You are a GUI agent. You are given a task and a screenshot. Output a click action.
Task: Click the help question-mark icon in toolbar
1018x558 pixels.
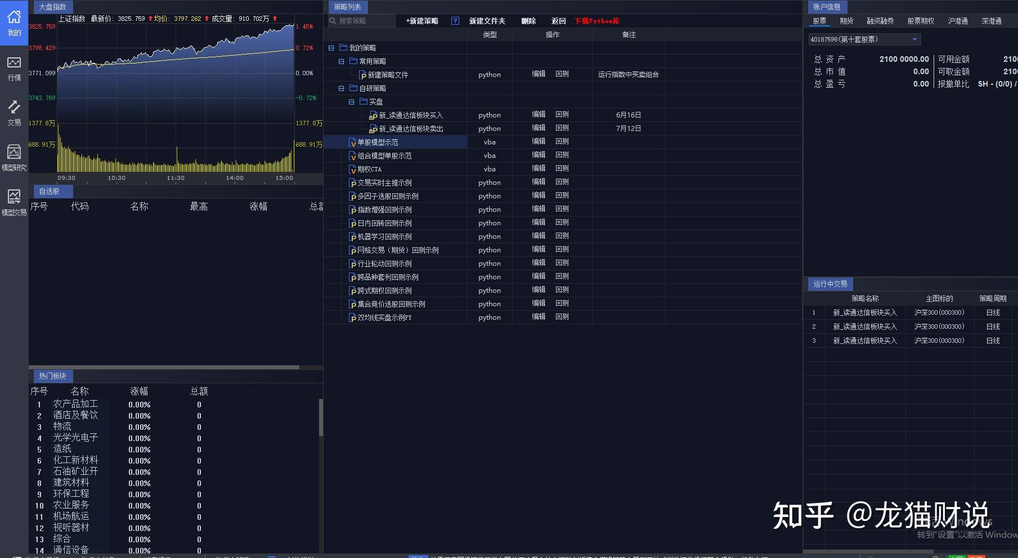pyautogui.click(x=455, y=20)
